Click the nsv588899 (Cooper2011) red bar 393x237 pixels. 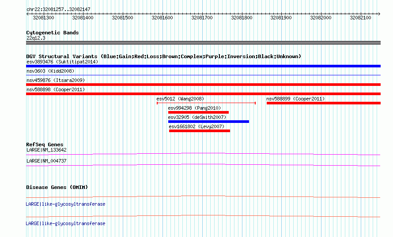point(324,103)
